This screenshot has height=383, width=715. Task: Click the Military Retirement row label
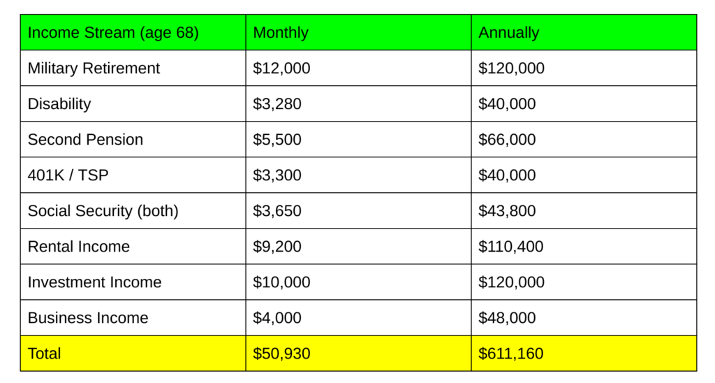(x=94, y=68)
